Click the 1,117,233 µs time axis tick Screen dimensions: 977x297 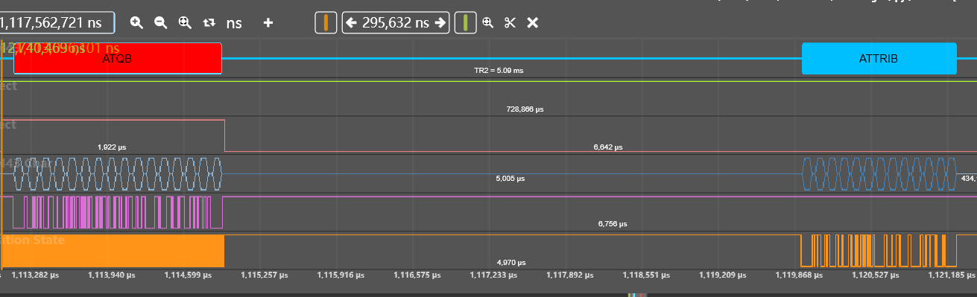[x=493, y=275]
